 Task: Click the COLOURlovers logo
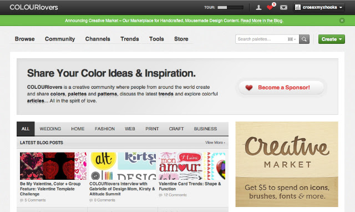(34, 7)
